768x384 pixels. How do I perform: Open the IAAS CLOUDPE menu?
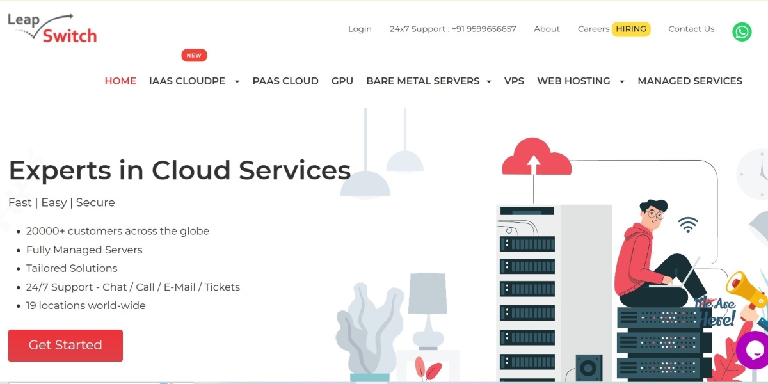coord(187,81)
